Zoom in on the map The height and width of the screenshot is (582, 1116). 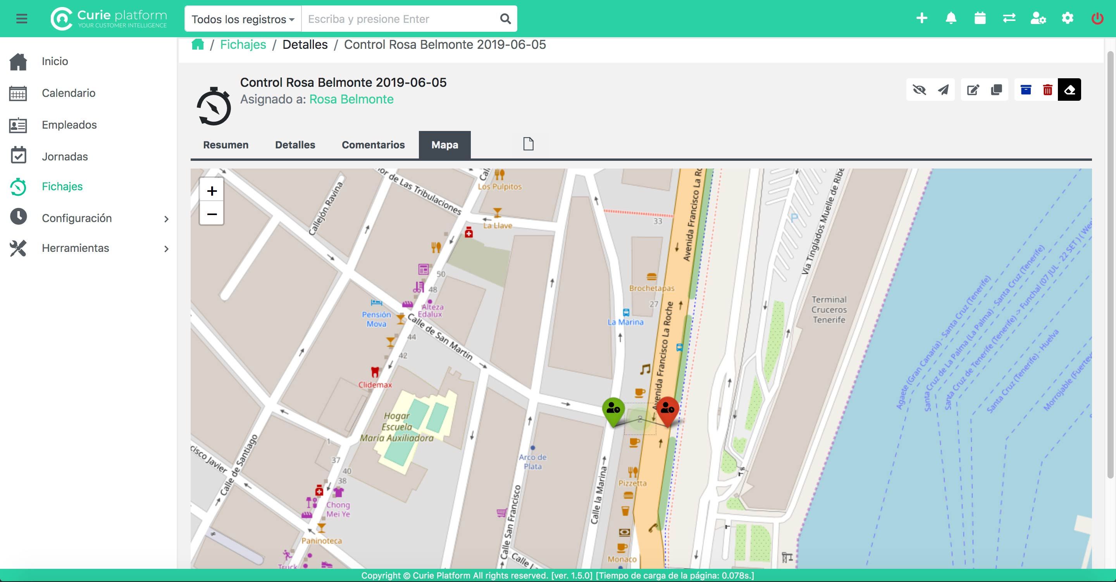click(212, 191)
